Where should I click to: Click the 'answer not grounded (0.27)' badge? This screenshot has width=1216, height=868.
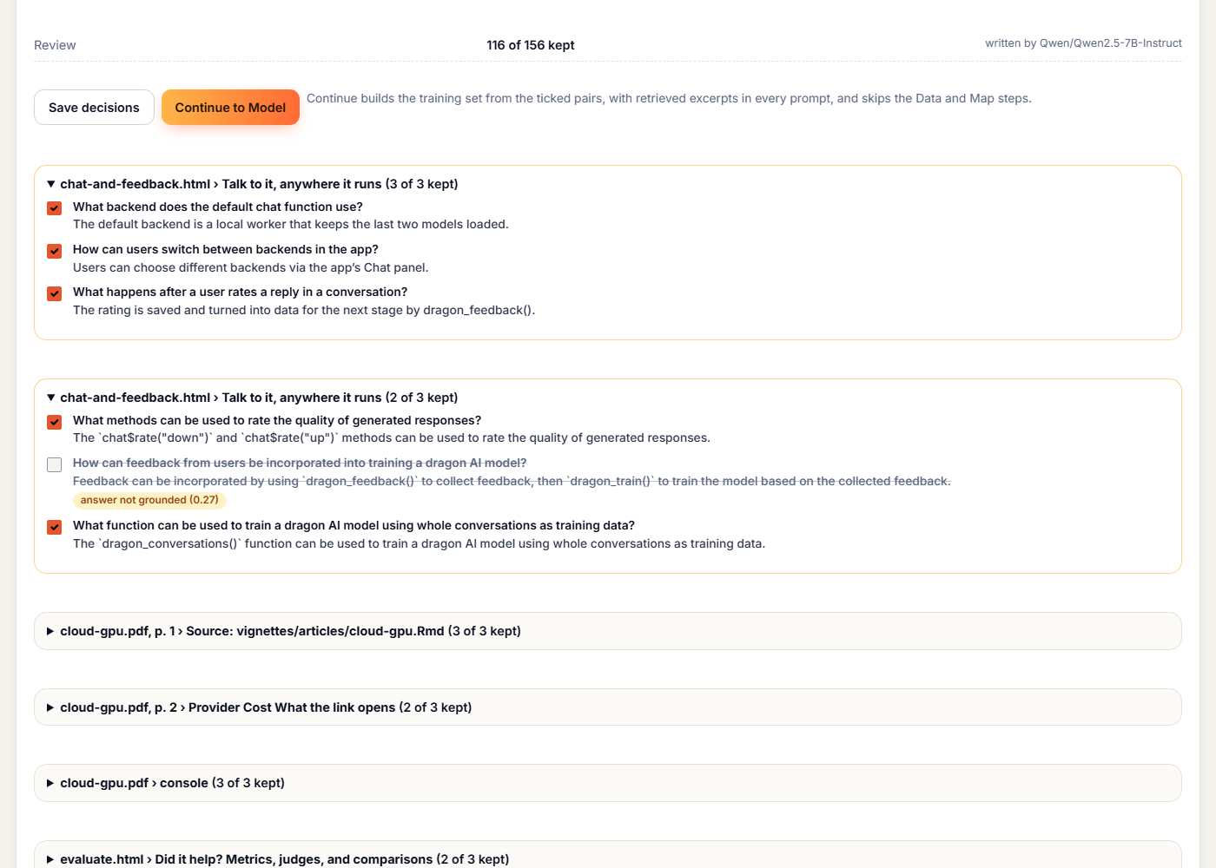point(149,500)
